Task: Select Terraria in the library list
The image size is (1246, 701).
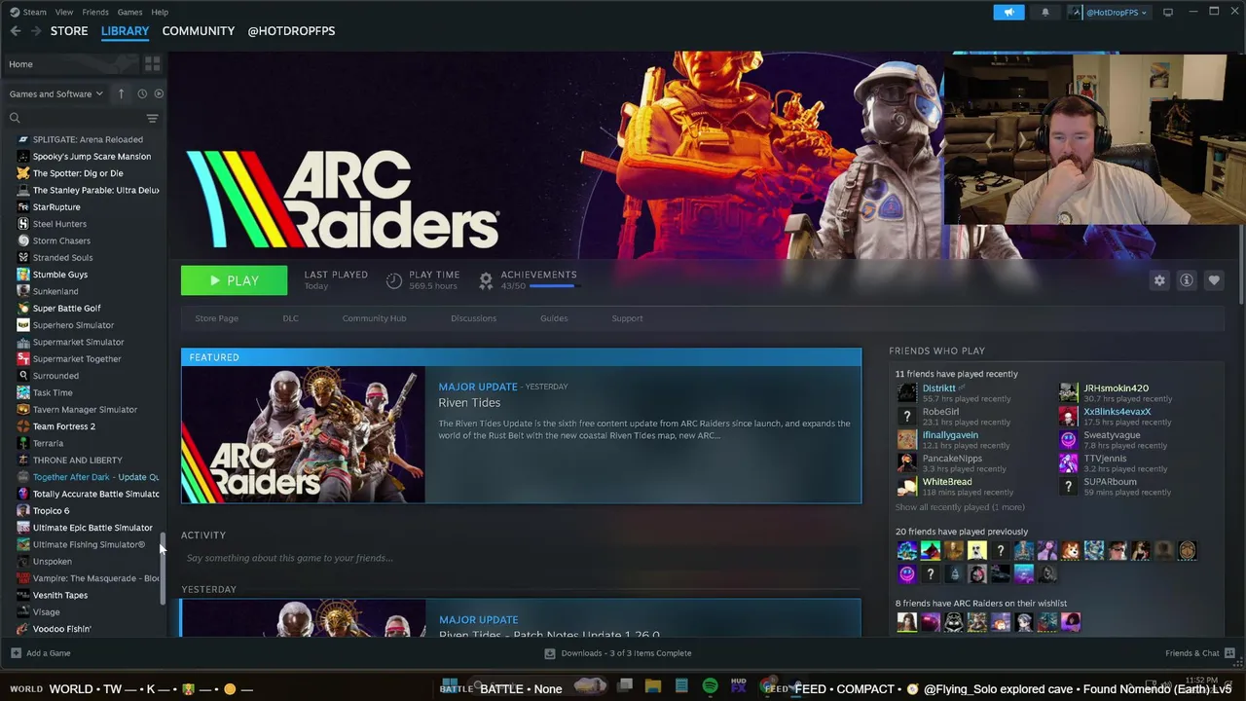Action: (x=48, y=443)
